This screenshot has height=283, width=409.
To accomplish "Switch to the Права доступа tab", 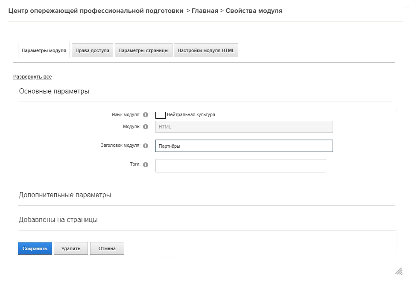I will (92, 50).
